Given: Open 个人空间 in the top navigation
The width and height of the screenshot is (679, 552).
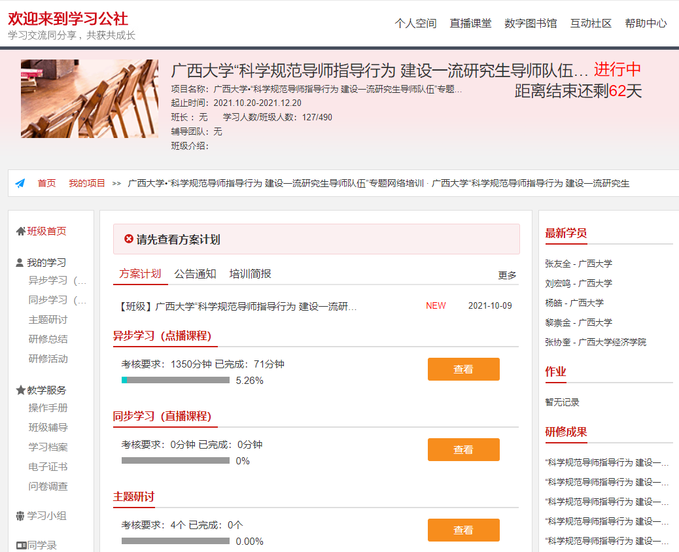Looking at the screenshot, I should pyautogui.click(x=415, y=23).
